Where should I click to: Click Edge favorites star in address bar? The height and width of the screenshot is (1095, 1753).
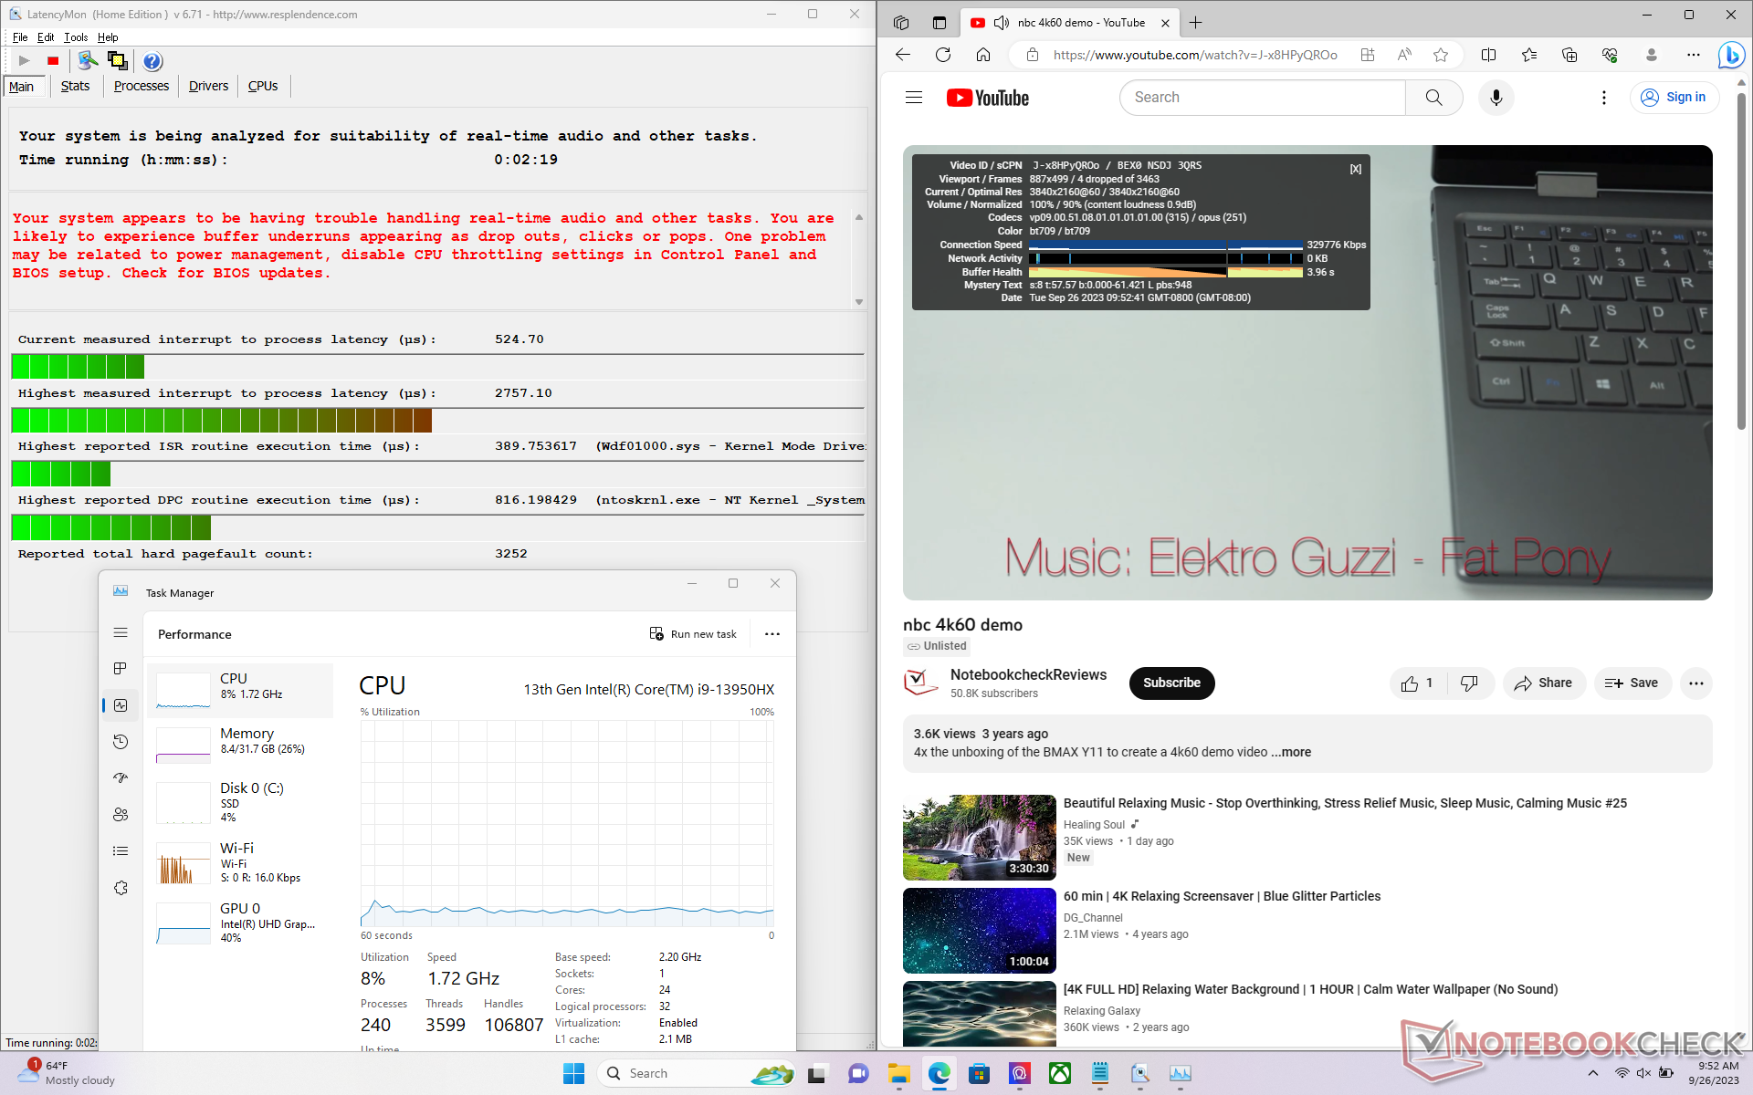(x=1441, y=55)
